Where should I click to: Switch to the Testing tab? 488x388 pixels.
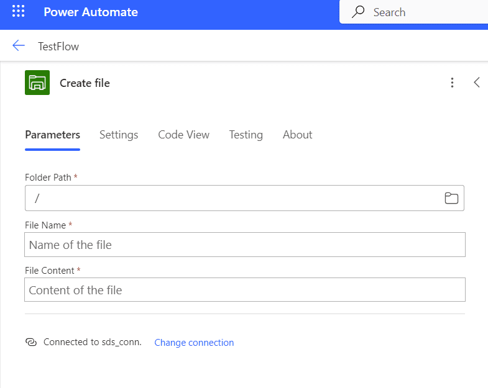click(x=246, y=135)
